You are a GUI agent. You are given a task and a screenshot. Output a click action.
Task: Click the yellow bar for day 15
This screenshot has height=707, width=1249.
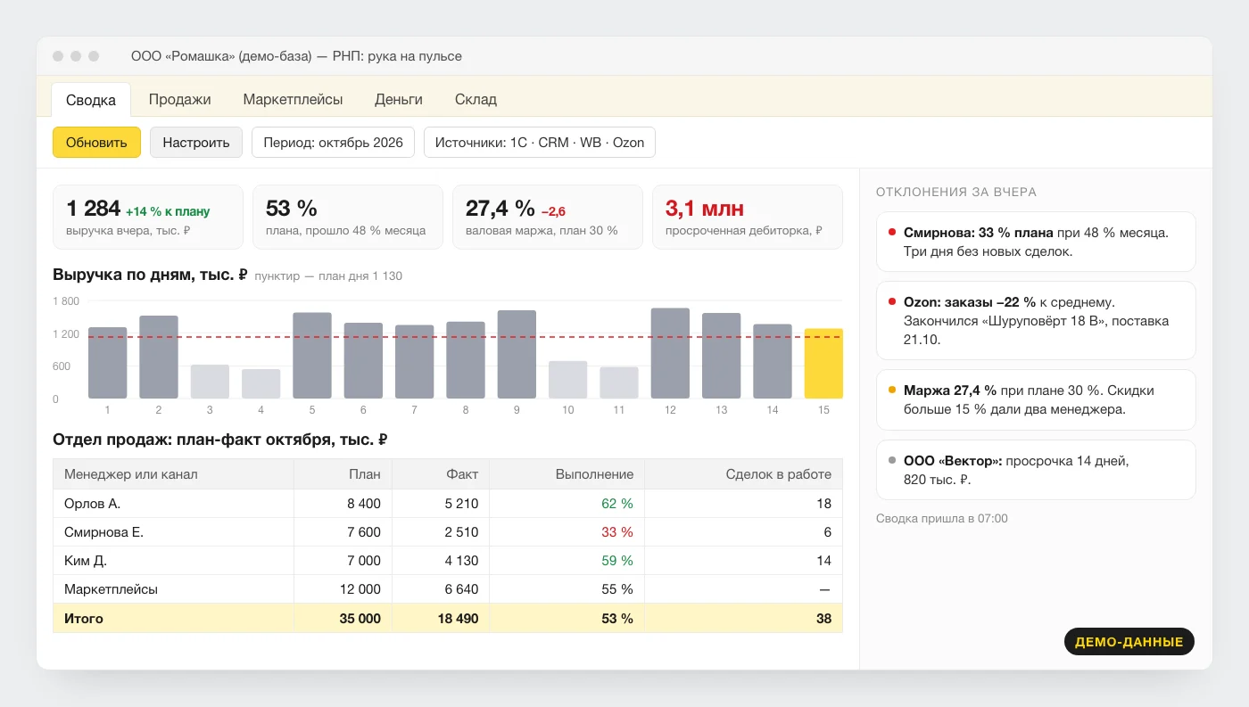[823, 364]
